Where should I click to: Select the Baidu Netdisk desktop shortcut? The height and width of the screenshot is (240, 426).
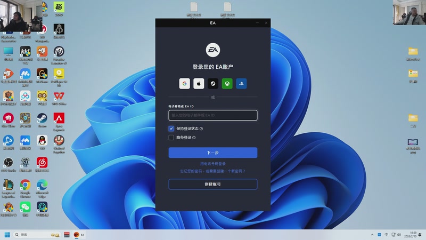coord(25,98)
